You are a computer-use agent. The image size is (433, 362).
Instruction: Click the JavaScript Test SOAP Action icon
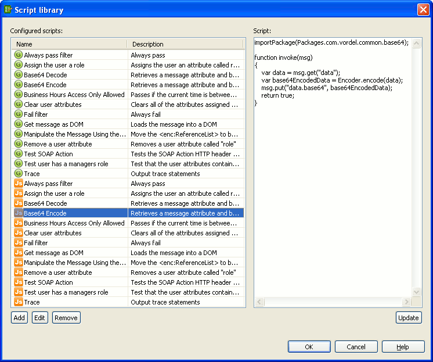click(18, 282)
